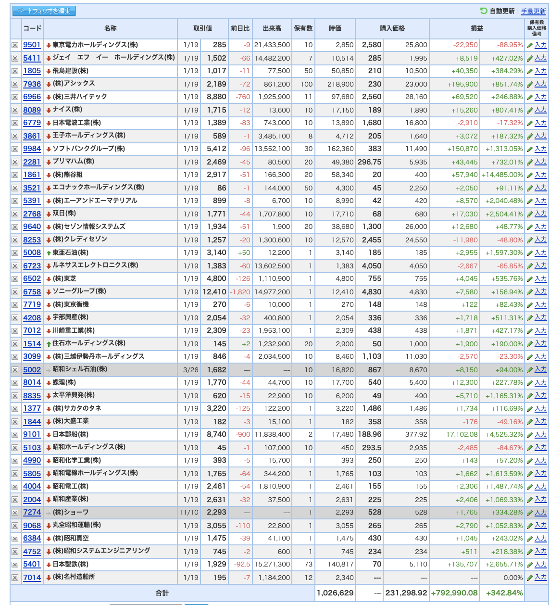
Task: Delete 東亜石油 row via X icon
Action: click(15, 253)
